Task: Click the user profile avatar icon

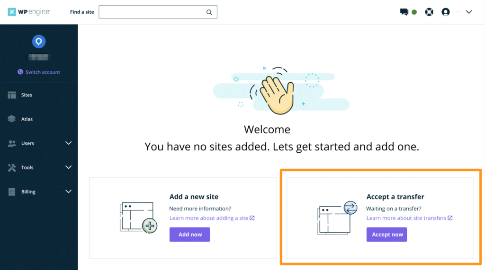Action: pyautogui.click(x=445, y=12)
